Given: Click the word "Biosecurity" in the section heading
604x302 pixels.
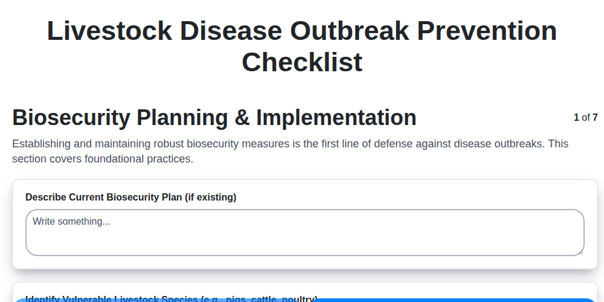Looking at the screenshot, I should [x=71, y=118].
